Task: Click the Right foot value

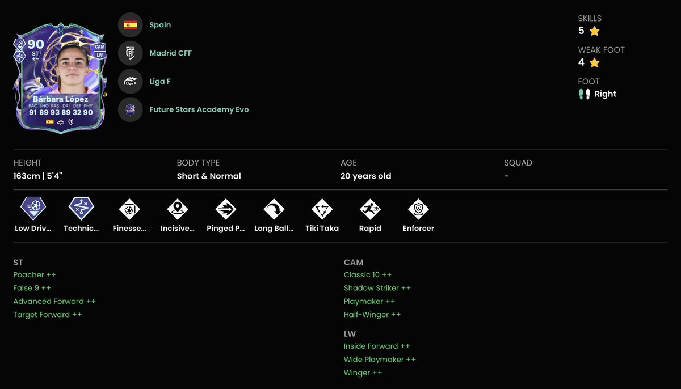Action: tap(606, 94)
